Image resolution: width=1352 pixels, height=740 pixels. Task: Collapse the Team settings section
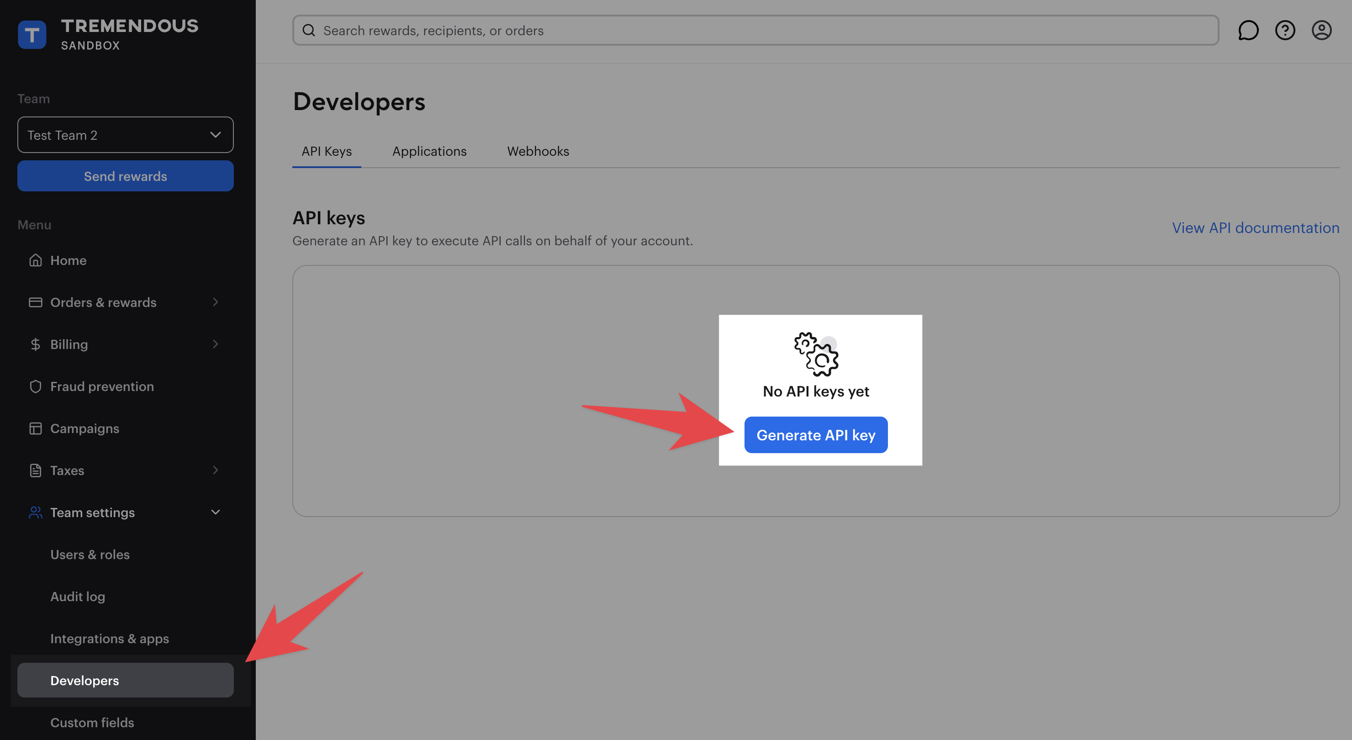(215, 512)
